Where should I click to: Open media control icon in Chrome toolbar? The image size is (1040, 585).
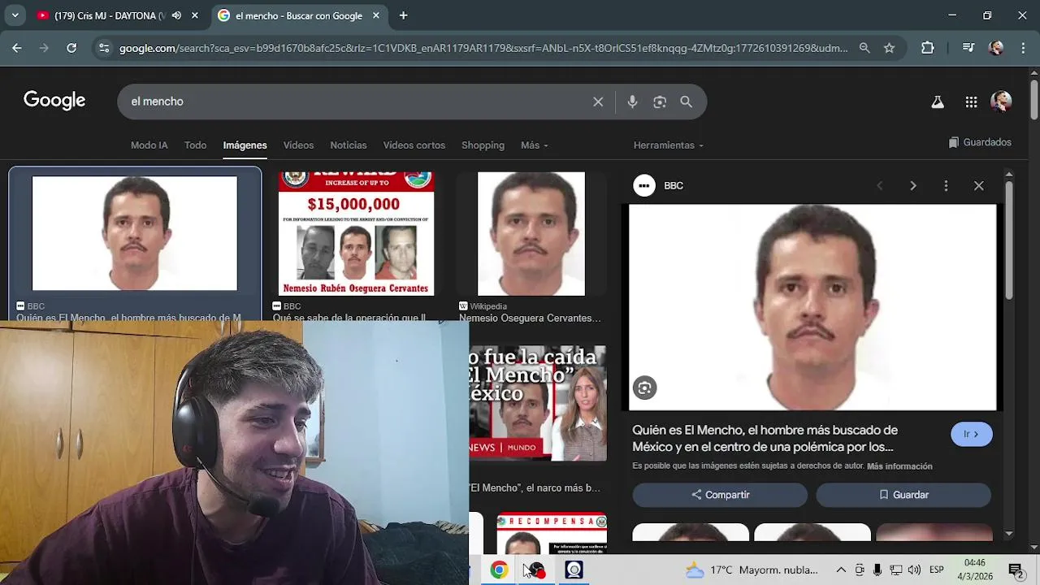(x=968, y=48)
